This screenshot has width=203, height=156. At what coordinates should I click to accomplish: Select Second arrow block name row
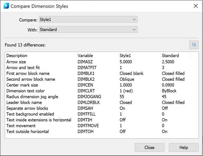[x=102, y=79]
